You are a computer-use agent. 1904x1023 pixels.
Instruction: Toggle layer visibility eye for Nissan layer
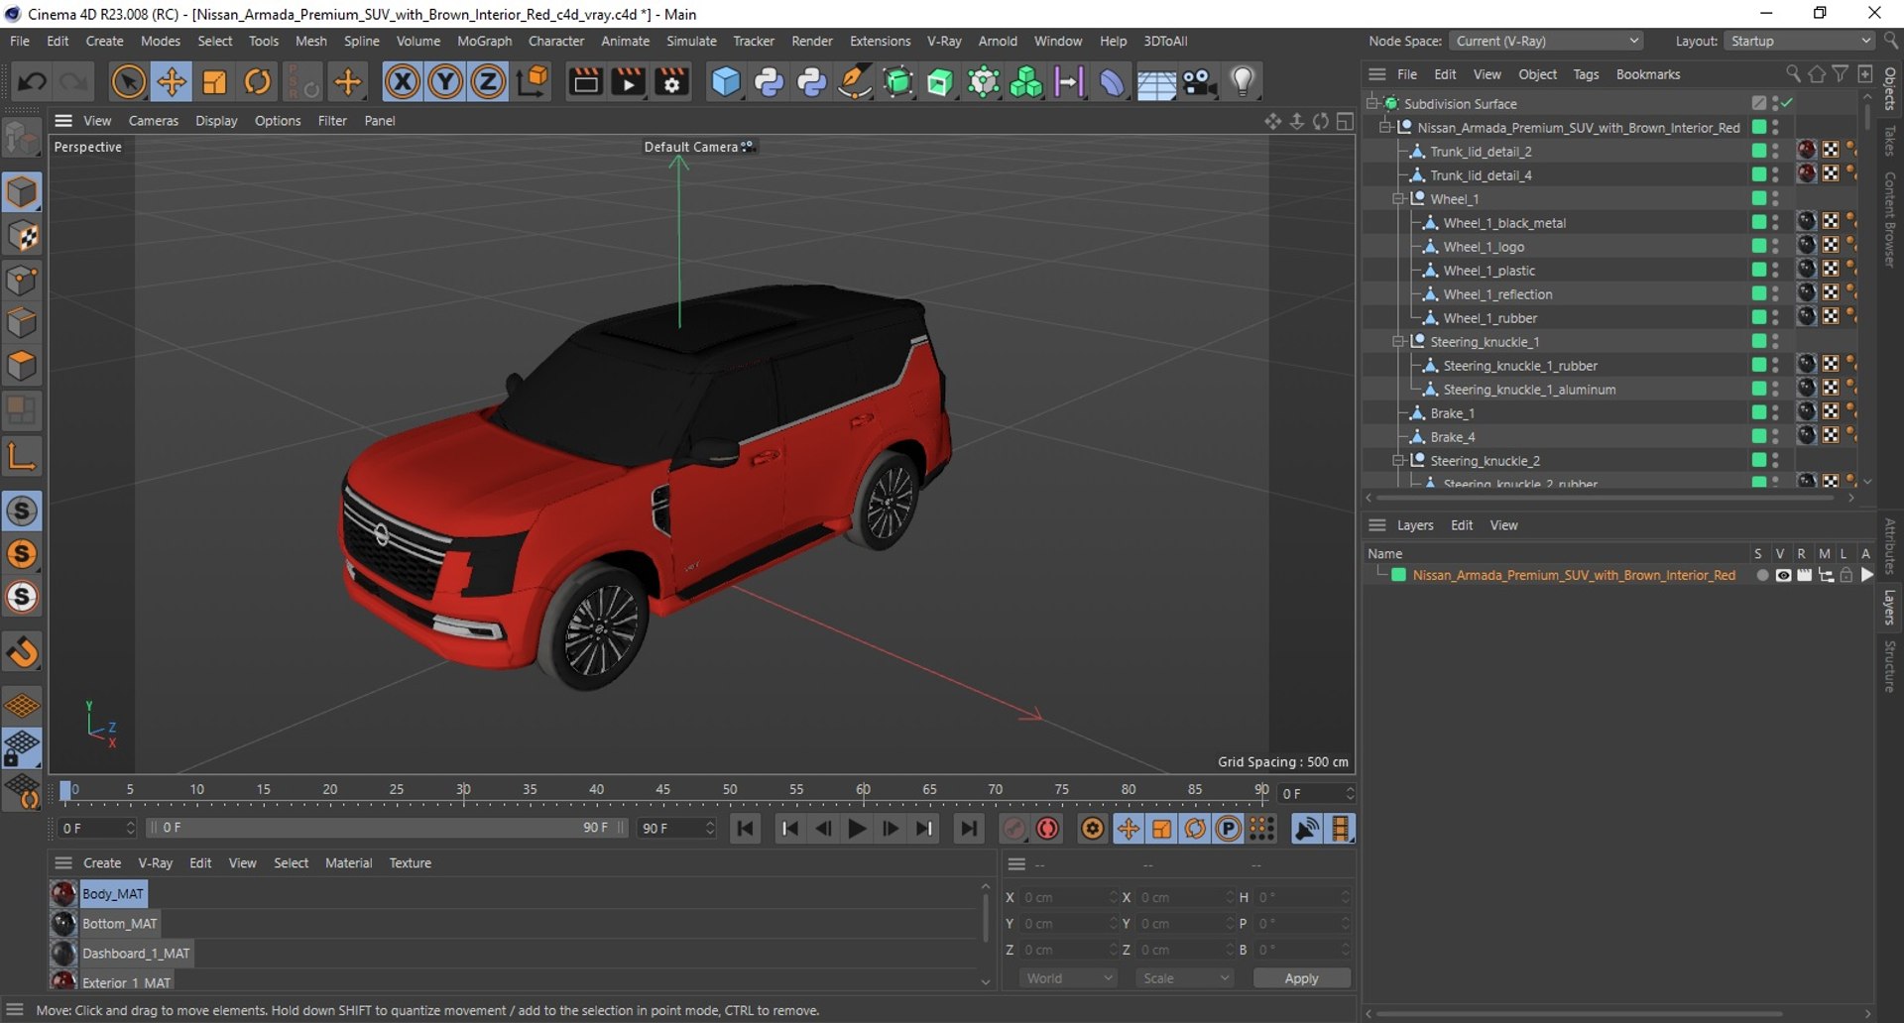1783,575
